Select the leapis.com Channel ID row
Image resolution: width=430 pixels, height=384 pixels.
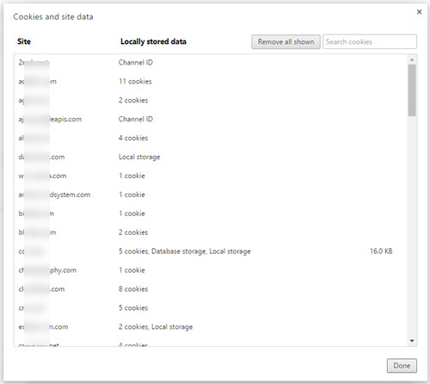(x=211, y=119)
